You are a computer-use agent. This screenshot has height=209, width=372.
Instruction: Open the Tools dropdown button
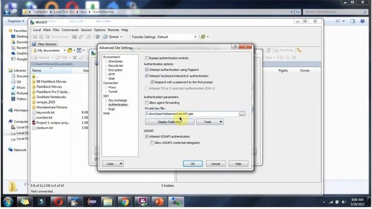(x=210, y=122)
